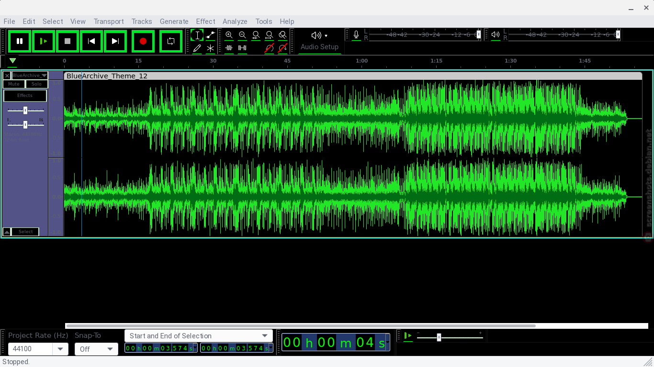Viewport: 654px width, 367px height.
Task: Open the Analyze menu
Action: click(235, 22)
